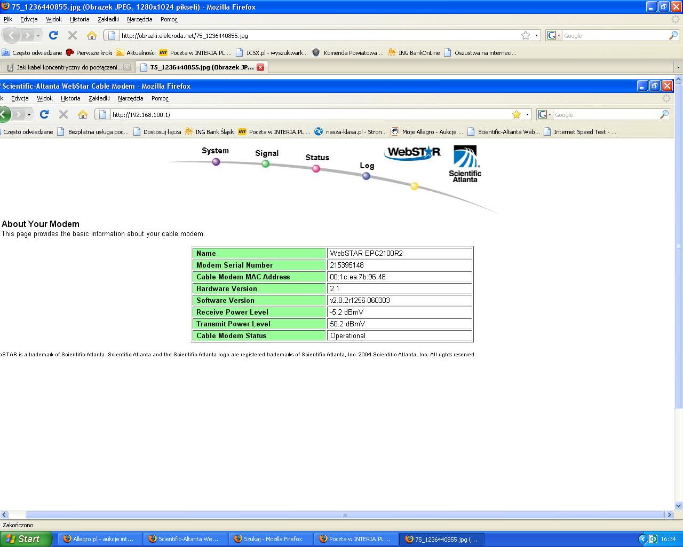This screenshot has width=683, height=547.
Task: Click in outer Google search field
Action: pos(615,36)
